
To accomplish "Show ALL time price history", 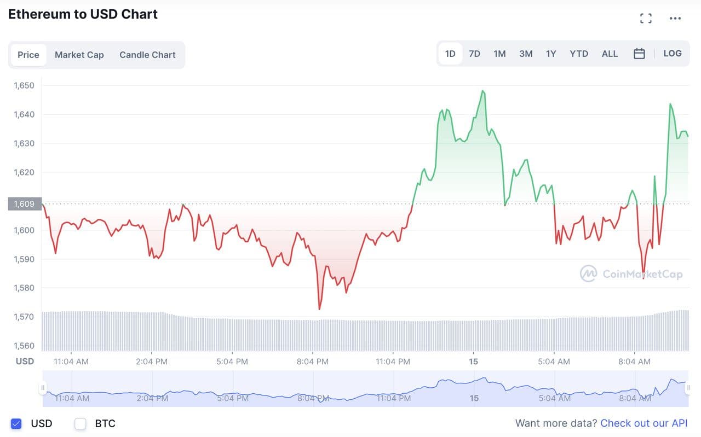I will click(610, 54).
